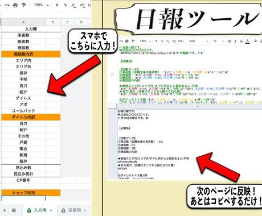Open the Arial font dropdown

[x=199, y=41]
